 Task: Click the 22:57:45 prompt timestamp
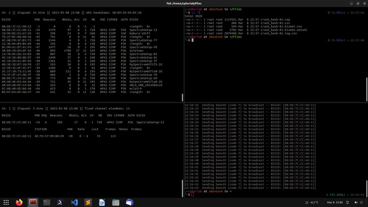click(357, 13)
